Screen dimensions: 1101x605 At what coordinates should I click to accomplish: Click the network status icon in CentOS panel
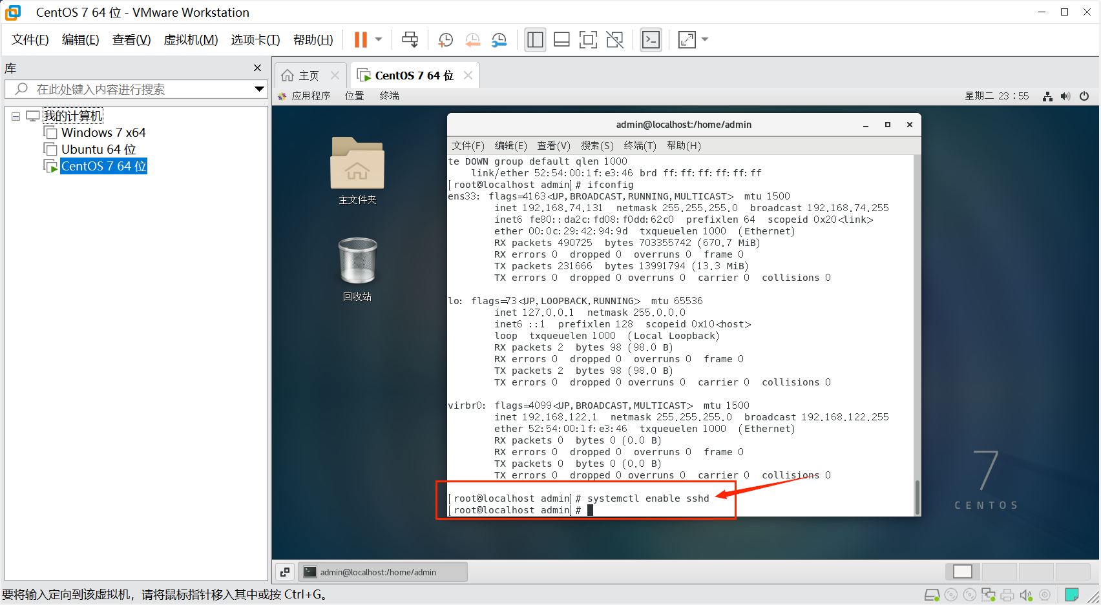click(x=1047, y=96)
